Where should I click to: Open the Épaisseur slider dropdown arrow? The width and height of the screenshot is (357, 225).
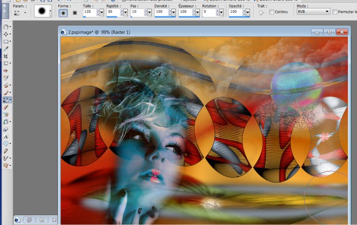pos(197,12)
